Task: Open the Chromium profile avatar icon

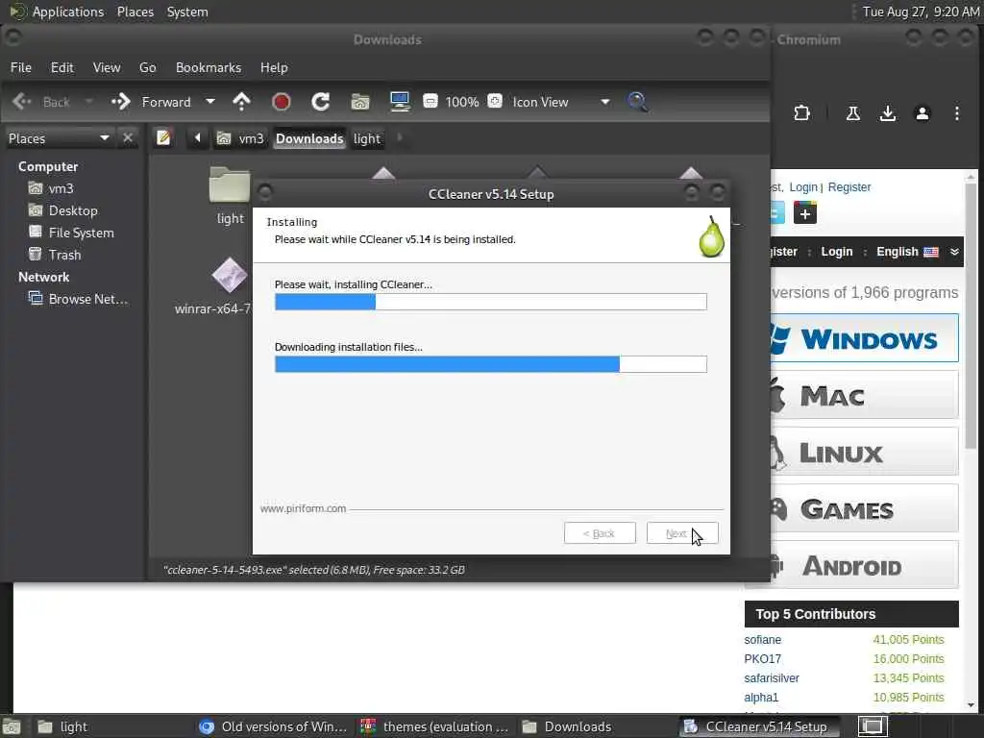Action: (922, 113)
